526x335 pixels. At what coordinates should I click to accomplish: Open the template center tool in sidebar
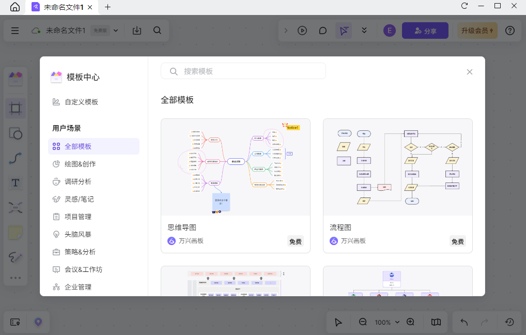(16, 79)
